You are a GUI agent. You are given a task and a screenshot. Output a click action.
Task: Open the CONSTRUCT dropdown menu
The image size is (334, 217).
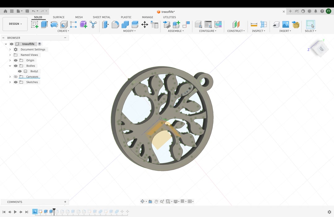pyautogui.click(x=236, y=31)
